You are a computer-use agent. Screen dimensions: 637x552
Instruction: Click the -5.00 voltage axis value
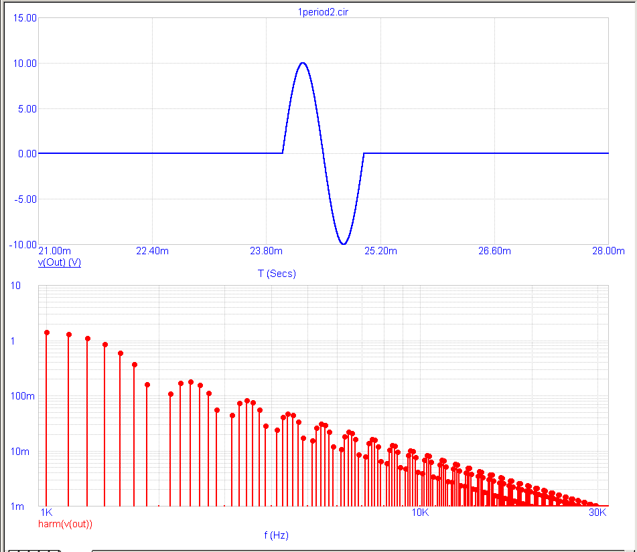click(x=25, y=199)
